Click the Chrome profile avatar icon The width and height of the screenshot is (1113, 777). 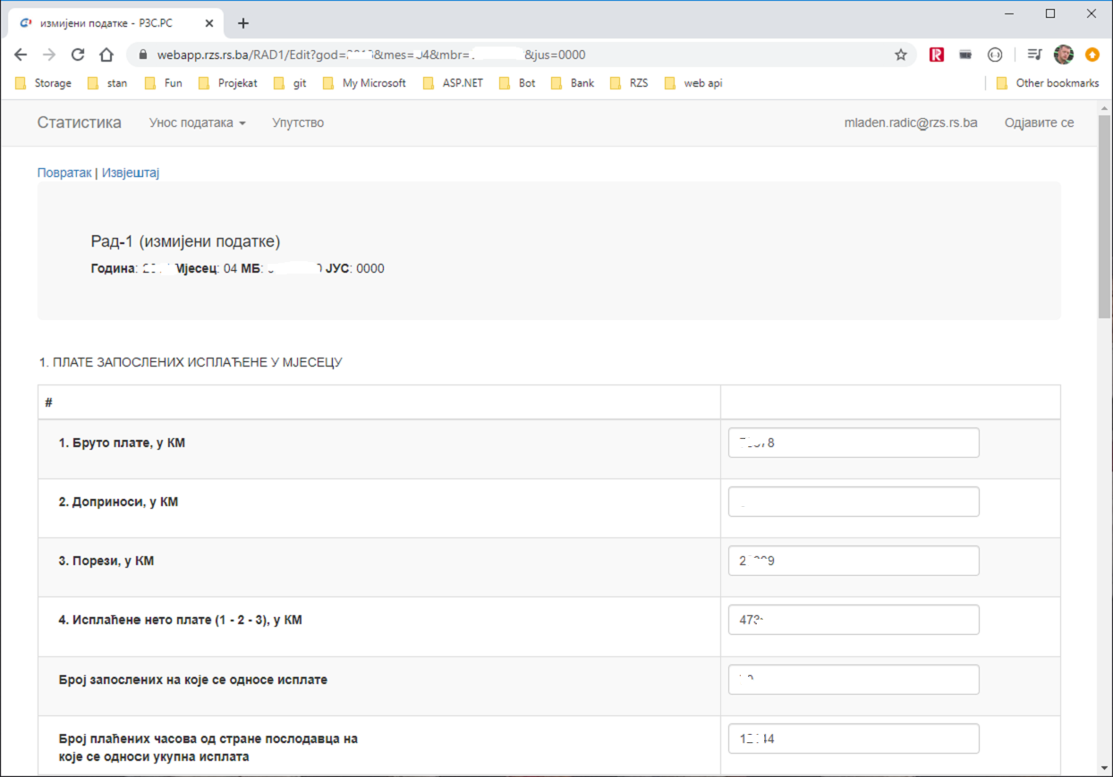[x=1063, y=55]
